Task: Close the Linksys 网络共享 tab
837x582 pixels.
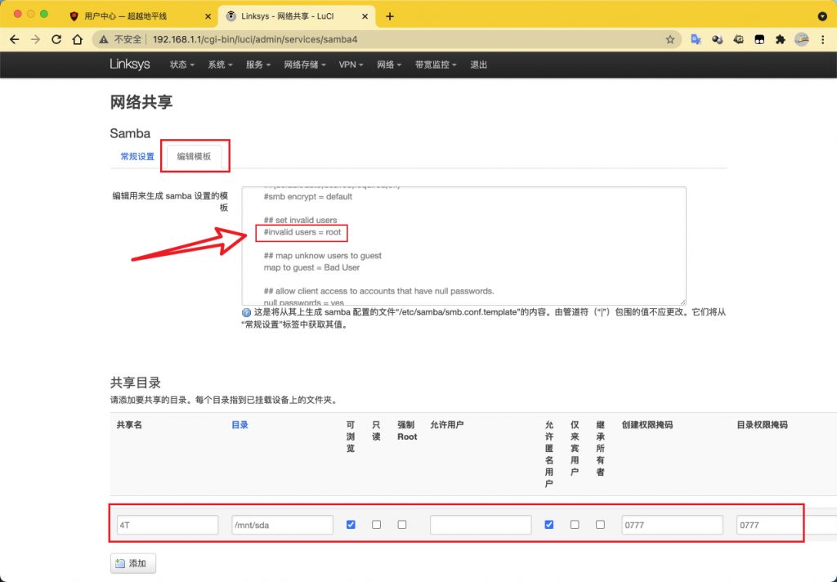Action: [365, 16]
